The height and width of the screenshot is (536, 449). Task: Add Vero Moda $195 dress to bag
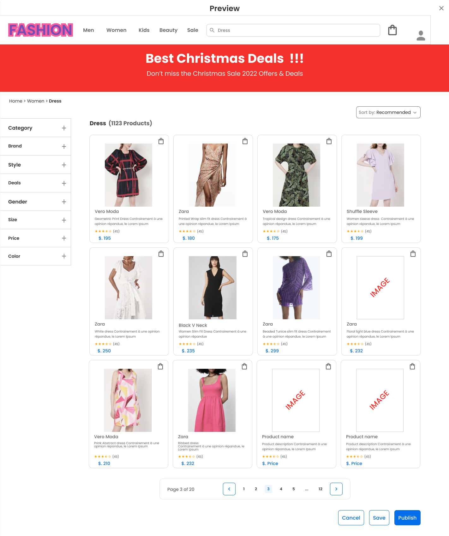(161, 141)
